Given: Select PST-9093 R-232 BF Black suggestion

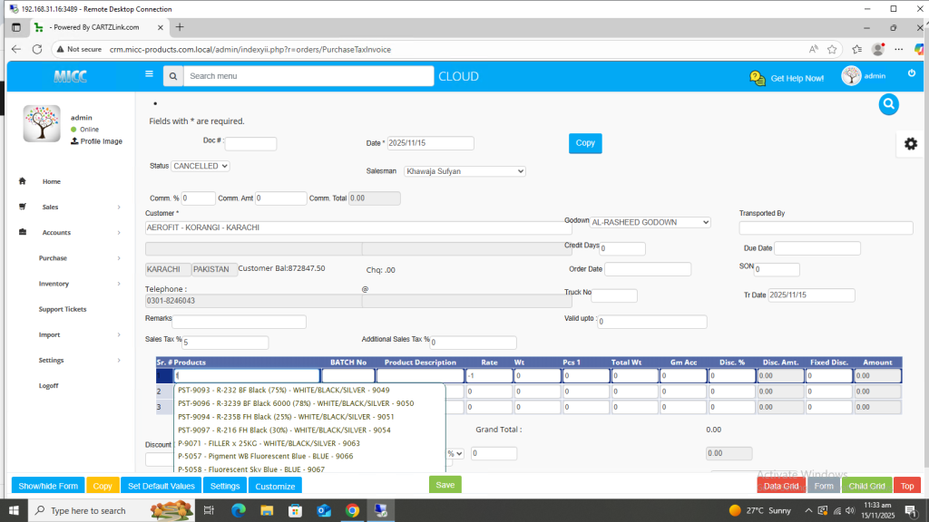Looking at the screenshot, I should (284, 391).
